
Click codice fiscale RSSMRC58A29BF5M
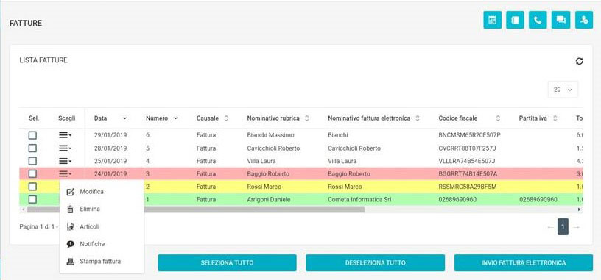468,187
